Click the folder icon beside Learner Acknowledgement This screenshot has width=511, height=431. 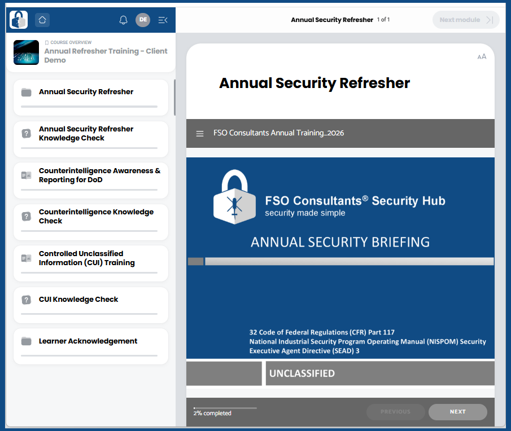pos(26,341)
